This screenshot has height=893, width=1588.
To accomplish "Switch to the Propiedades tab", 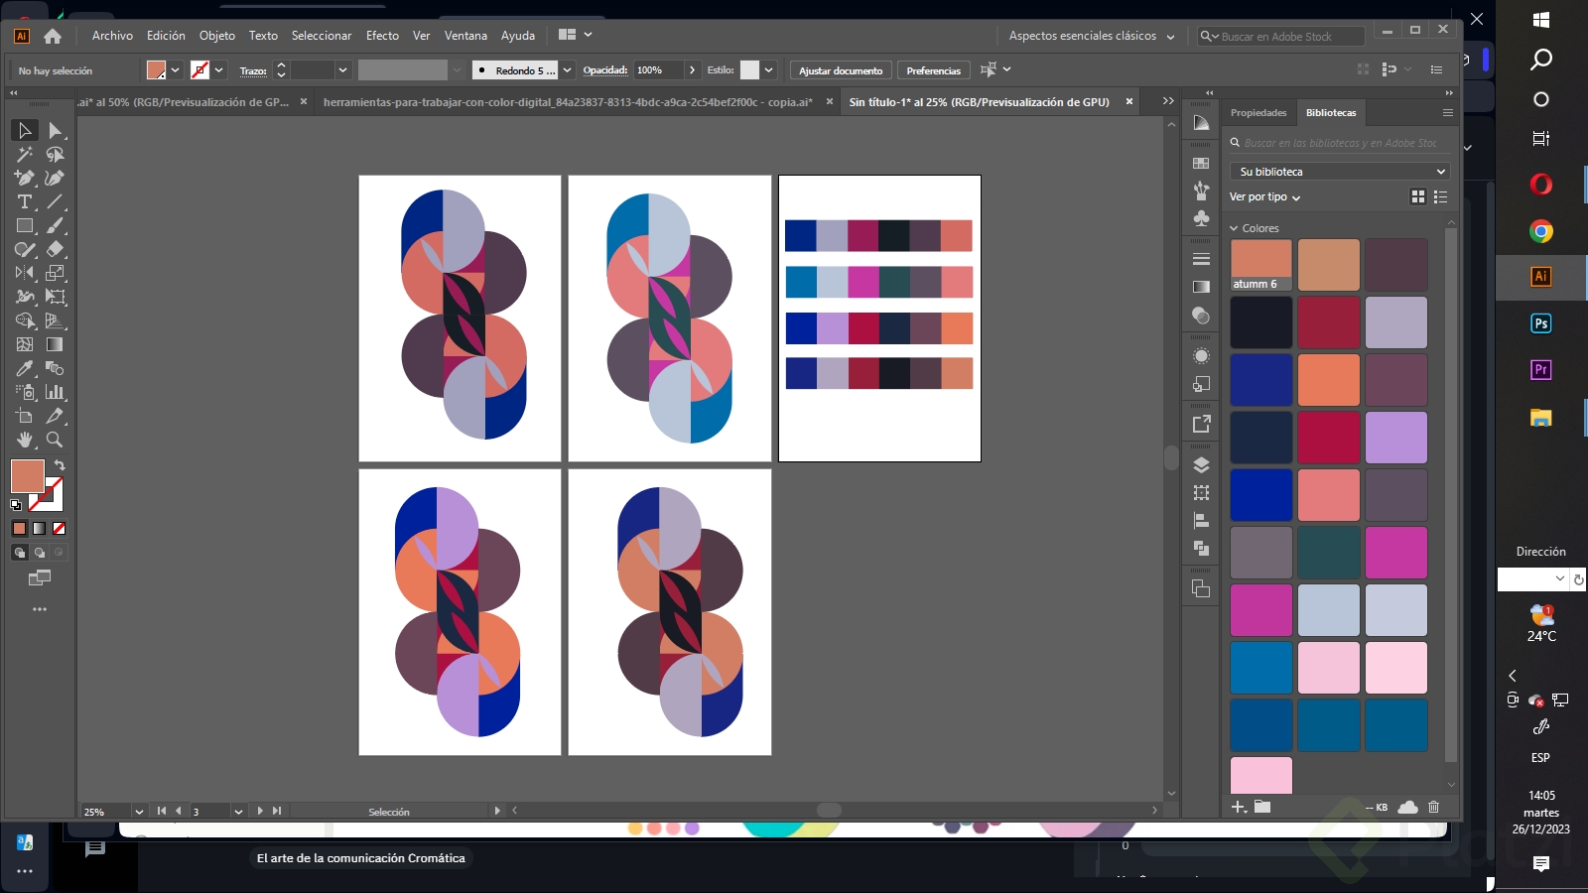I will 1258,113.
